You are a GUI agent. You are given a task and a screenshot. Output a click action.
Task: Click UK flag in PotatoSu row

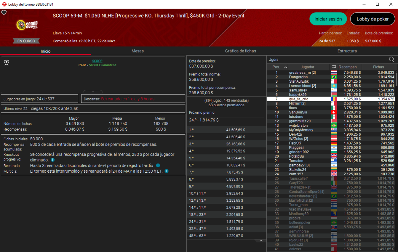(334, 156)
